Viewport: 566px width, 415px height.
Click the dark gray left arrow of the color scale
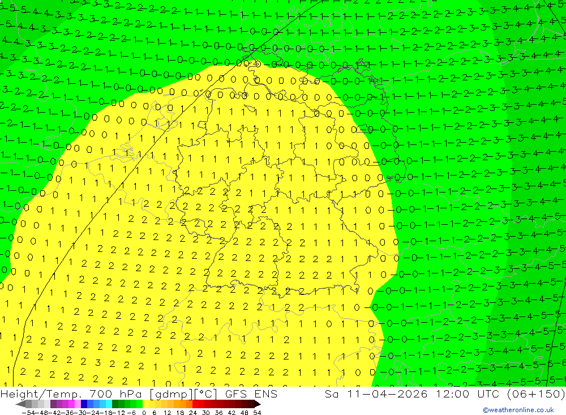[x=20, y=404]
